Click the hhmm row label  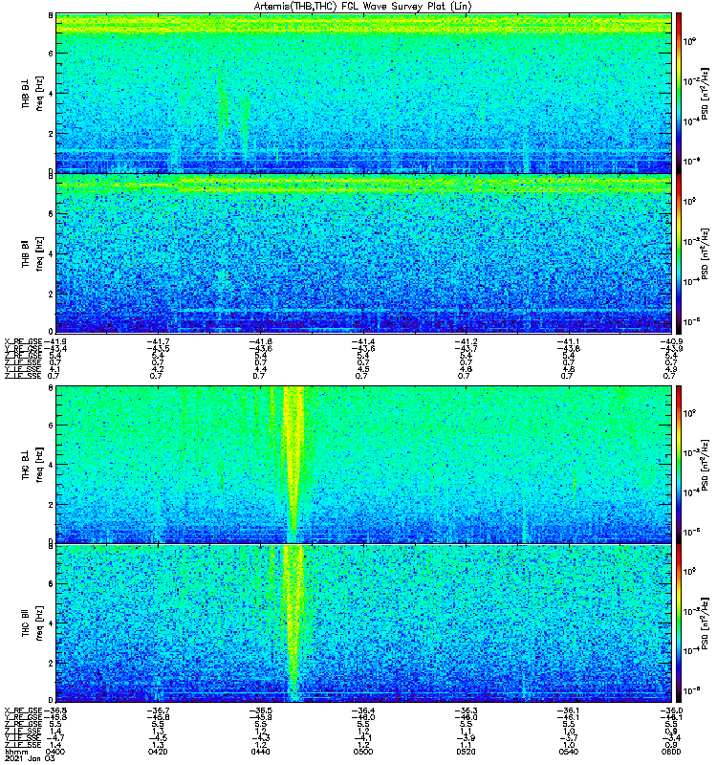tap(16, 753)
